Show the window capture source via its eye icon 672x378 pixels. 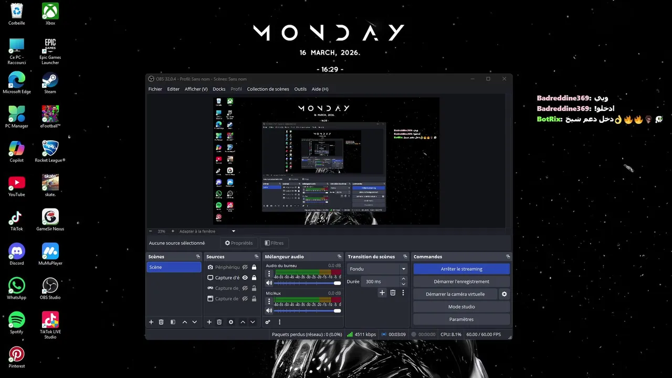click(245, 299)
